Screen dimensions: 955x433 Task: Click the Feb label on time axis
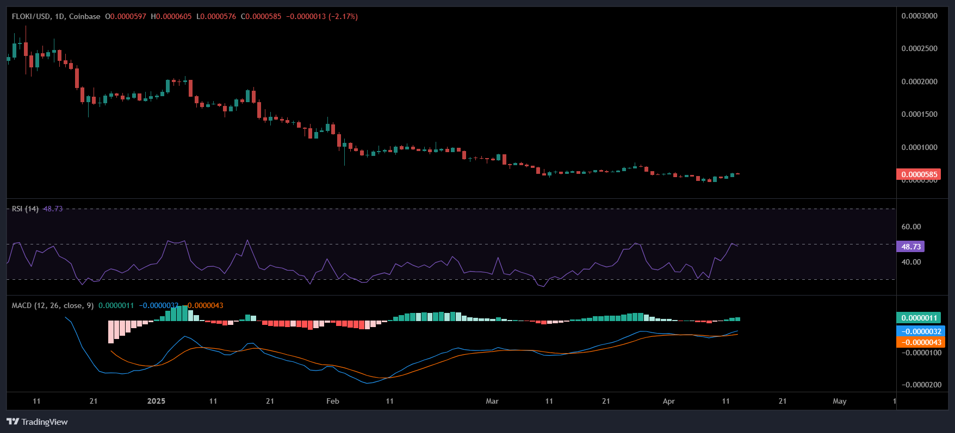(332, 401)
